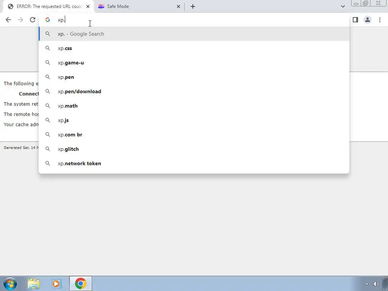388x291 pixels.
Task: Select the xp.glitch suggestion
Action: click(x=194, y=149)
